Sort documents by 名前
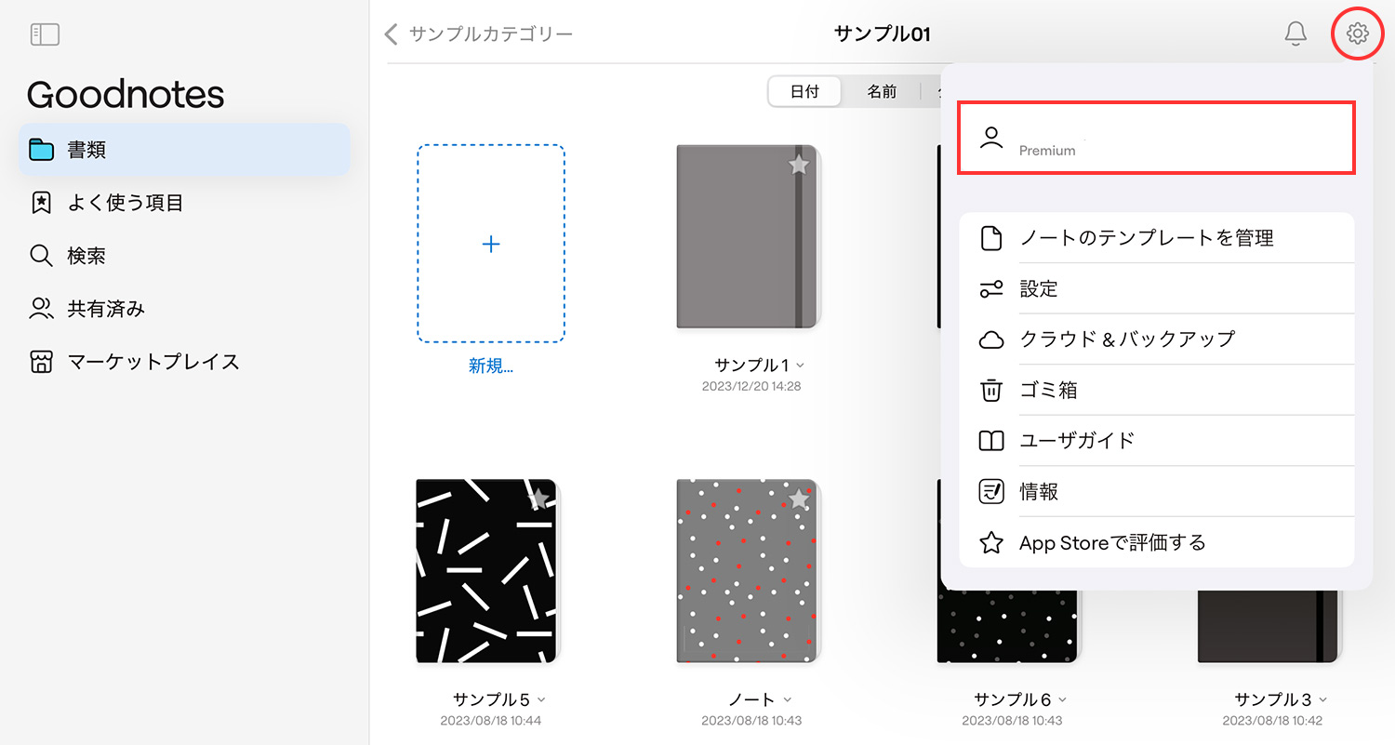 (882, 92)
